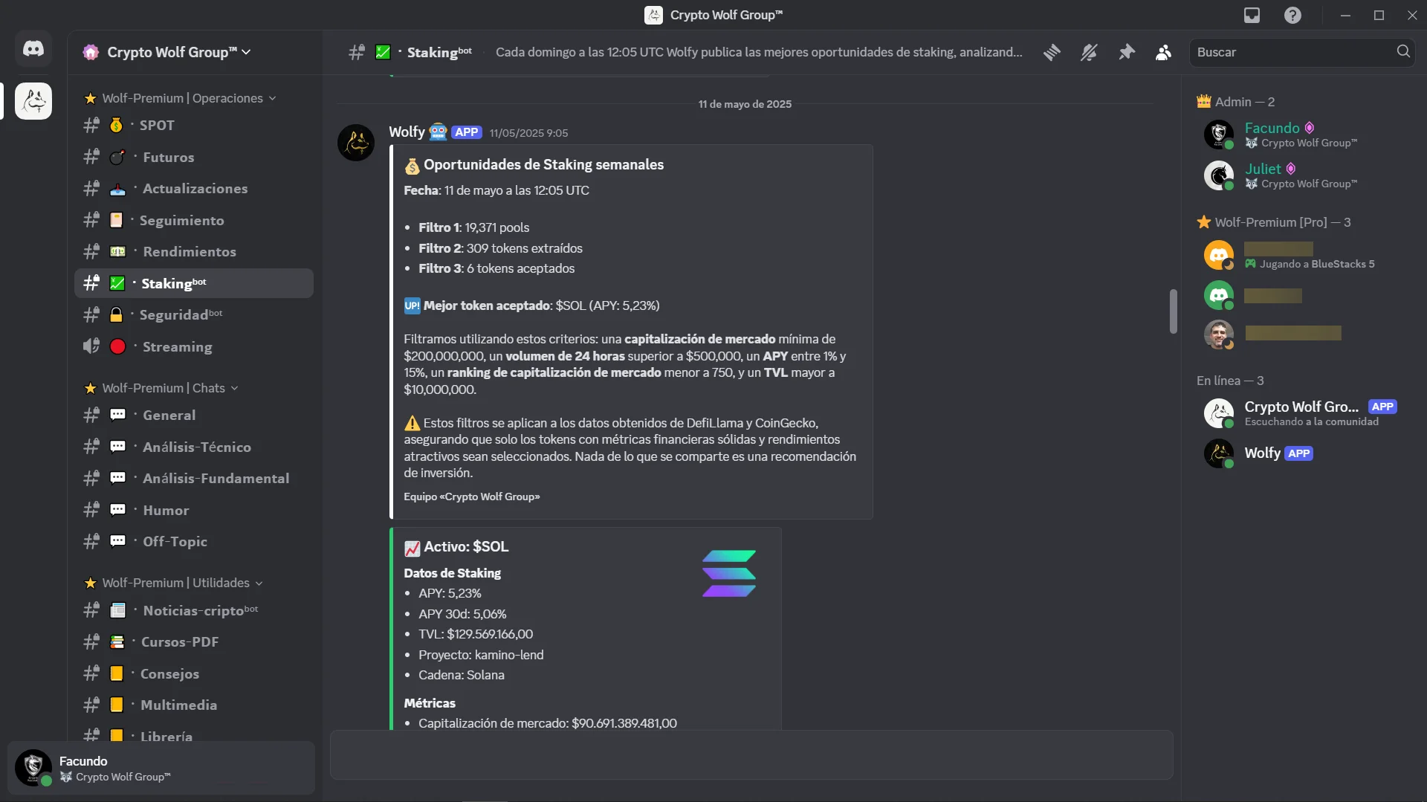Click the channel topic description text
Image resolution: width=1427 pixels, height=802 pixels.
[x=759, y=52]
